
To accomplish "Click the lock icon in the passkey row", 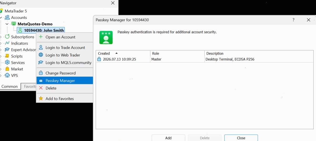I will (99, 59).
